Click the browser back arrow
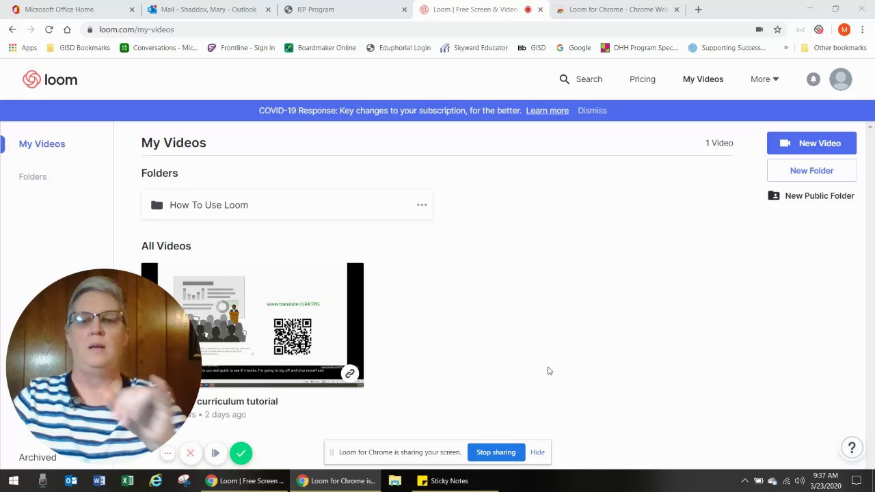 click(12, 29)
